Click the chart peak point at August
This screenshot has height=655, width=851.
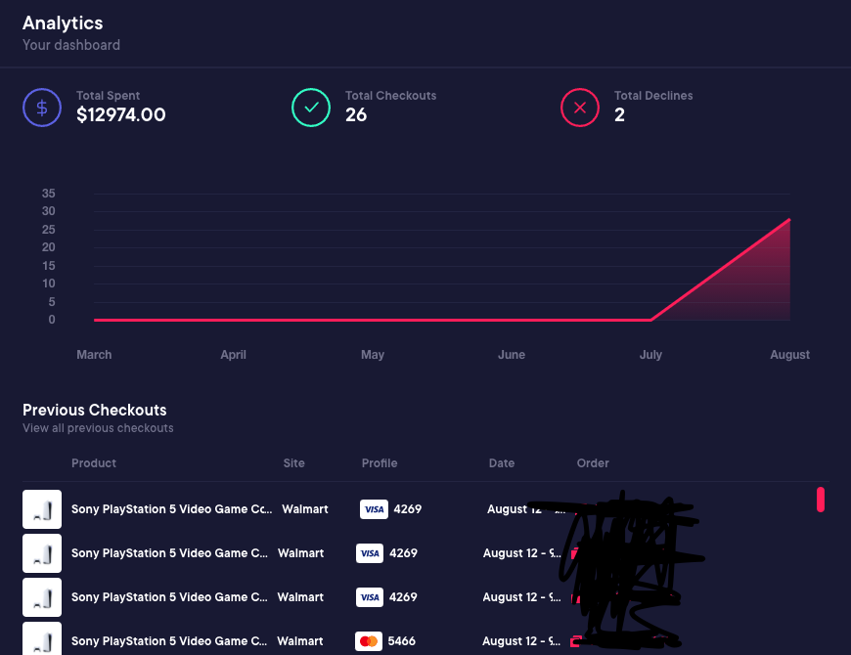tap(789, 220)
